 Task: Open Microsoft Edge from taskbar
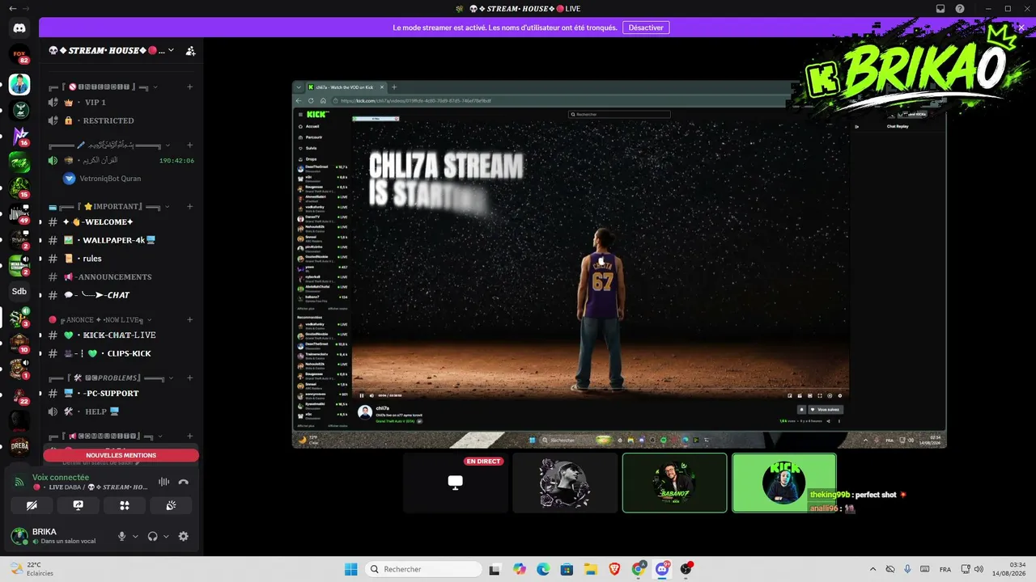coord(543,569)
